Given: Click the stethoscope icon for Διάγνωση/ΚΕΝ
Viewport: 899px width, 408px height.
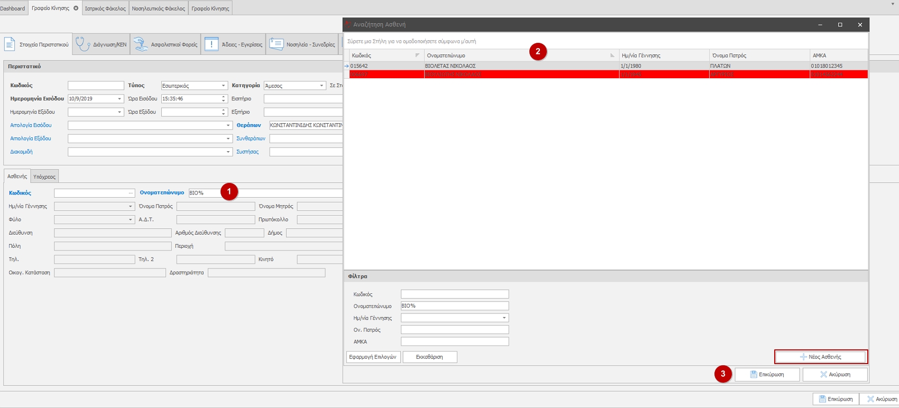Looking at the screenshot, I should (82, 44).
